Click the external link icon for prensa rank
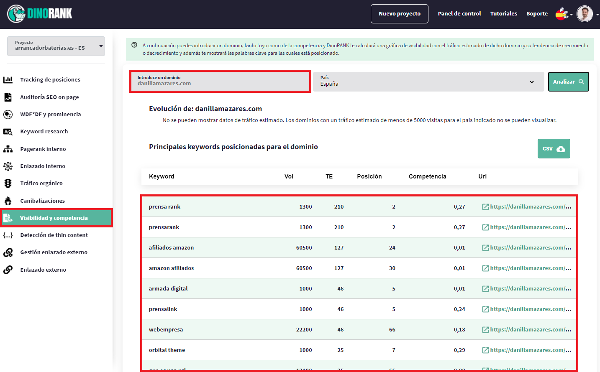The width and height of the screenshot is (600, 372). click(x=485, y=207)
